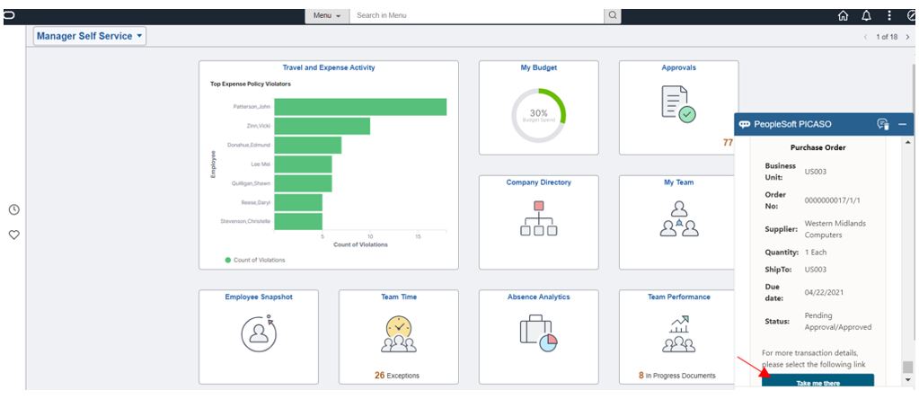Image resolution: width=919 pixels, height=399 pixels.
Task: Click the Take me there button
Action: click(817, 381)
